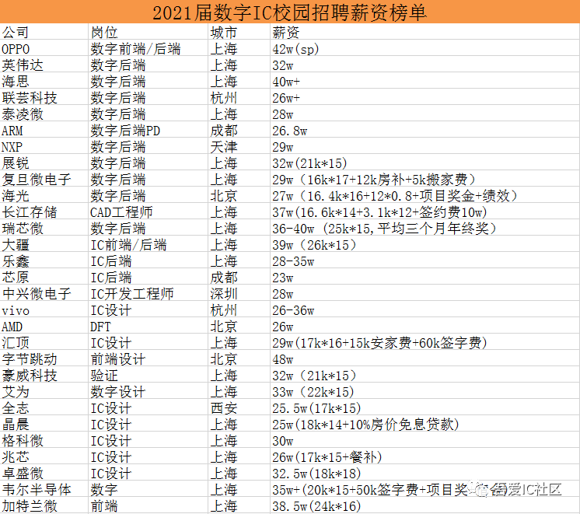Image resolution: width=580 pixels, height=514 pixels.
Task: Select the 26.8w salary cell
Action: coord(425,130)
